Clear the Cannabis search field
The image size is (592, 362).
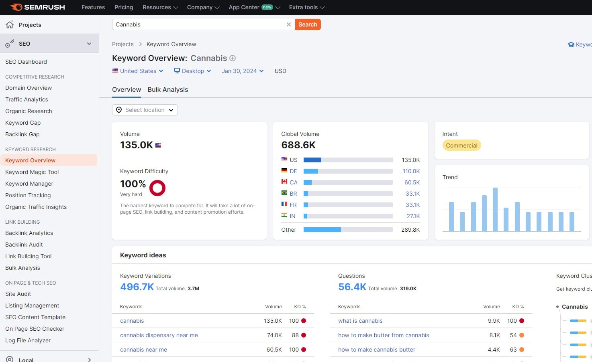tap(288, 24)
